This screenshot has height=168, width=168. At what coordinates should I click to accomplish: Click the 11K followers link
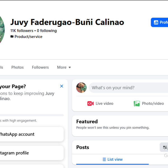tap(22, 31)
